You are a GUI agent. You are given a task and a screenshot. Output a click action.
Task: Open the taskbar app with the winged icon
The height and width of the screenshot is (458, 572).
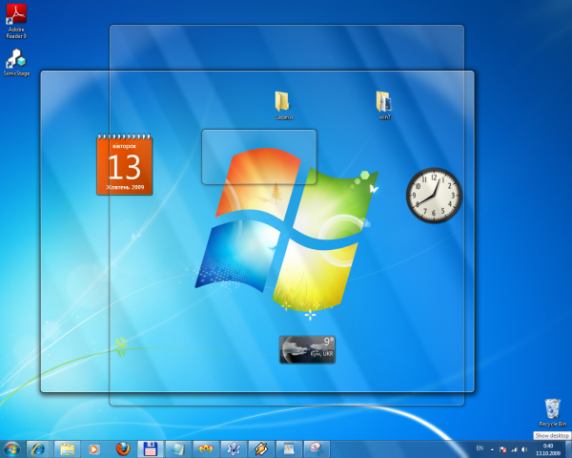pyautogui.click(x=205, y=448)
